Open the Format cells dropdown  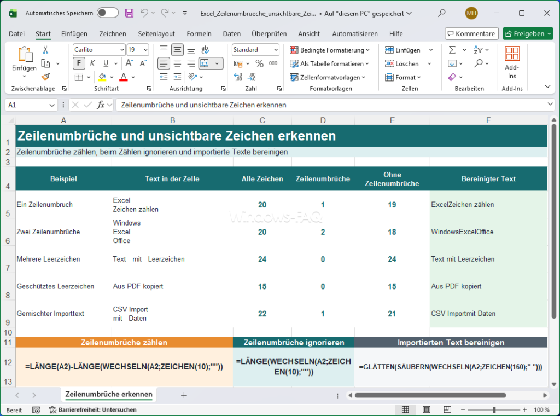tap(403, 77)
